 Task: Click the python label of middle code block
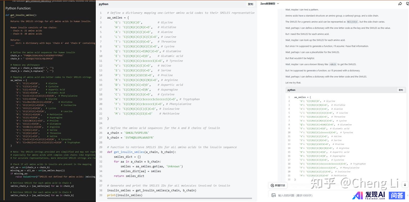103,4
